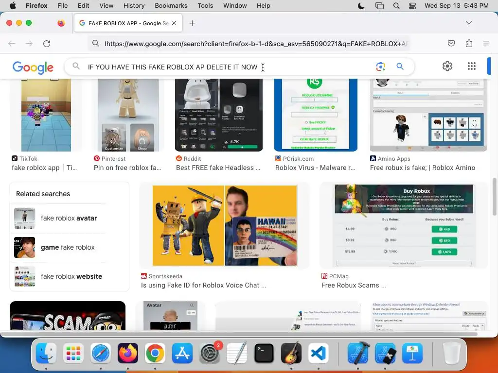Open the Google apps grid
498x373 pixels.
pyautogui.click(x=472, y=66)
